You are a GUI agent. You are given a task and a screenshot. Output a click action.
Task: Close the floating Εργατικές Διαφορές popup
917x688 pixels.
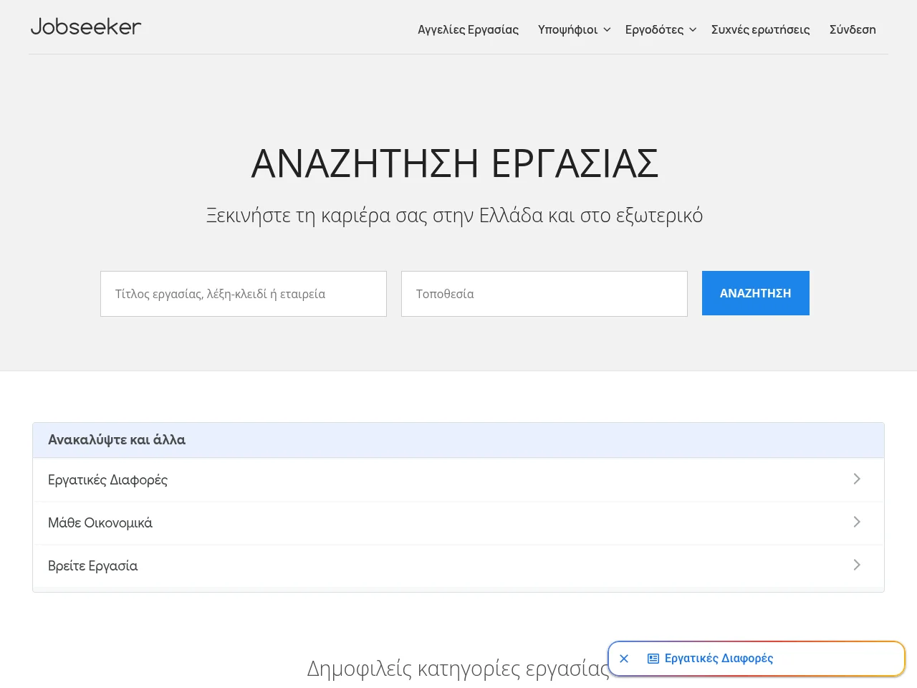(624, 659)
